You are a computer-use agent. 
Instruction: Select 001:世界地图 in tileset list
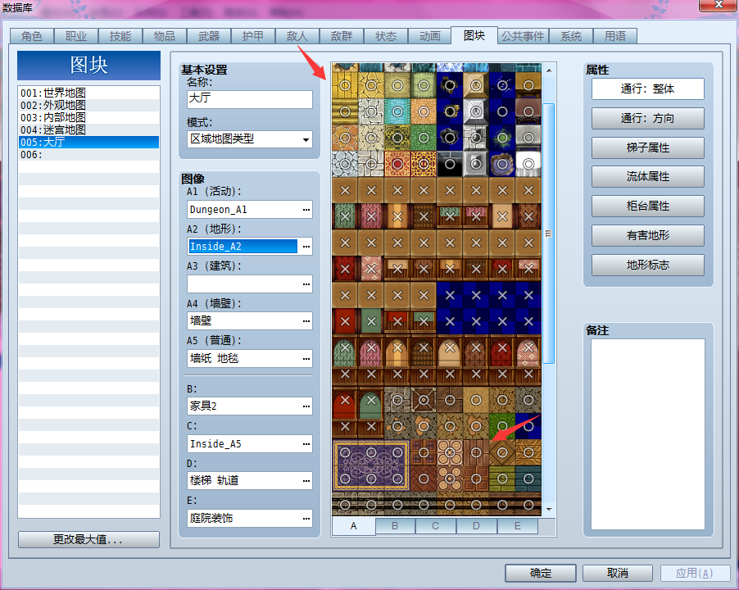click(x=88, y=93)
